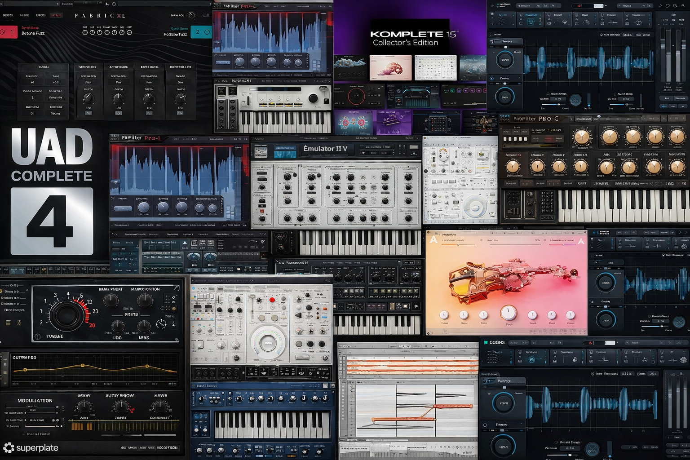Open the Control LFO shape Sine dropdown
This screenshot has width=690, height=460.
pyautogui.click(x=181, y=82)
